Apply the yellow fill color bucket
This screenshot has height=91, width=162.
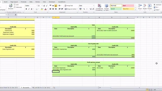tap(42, 9)
